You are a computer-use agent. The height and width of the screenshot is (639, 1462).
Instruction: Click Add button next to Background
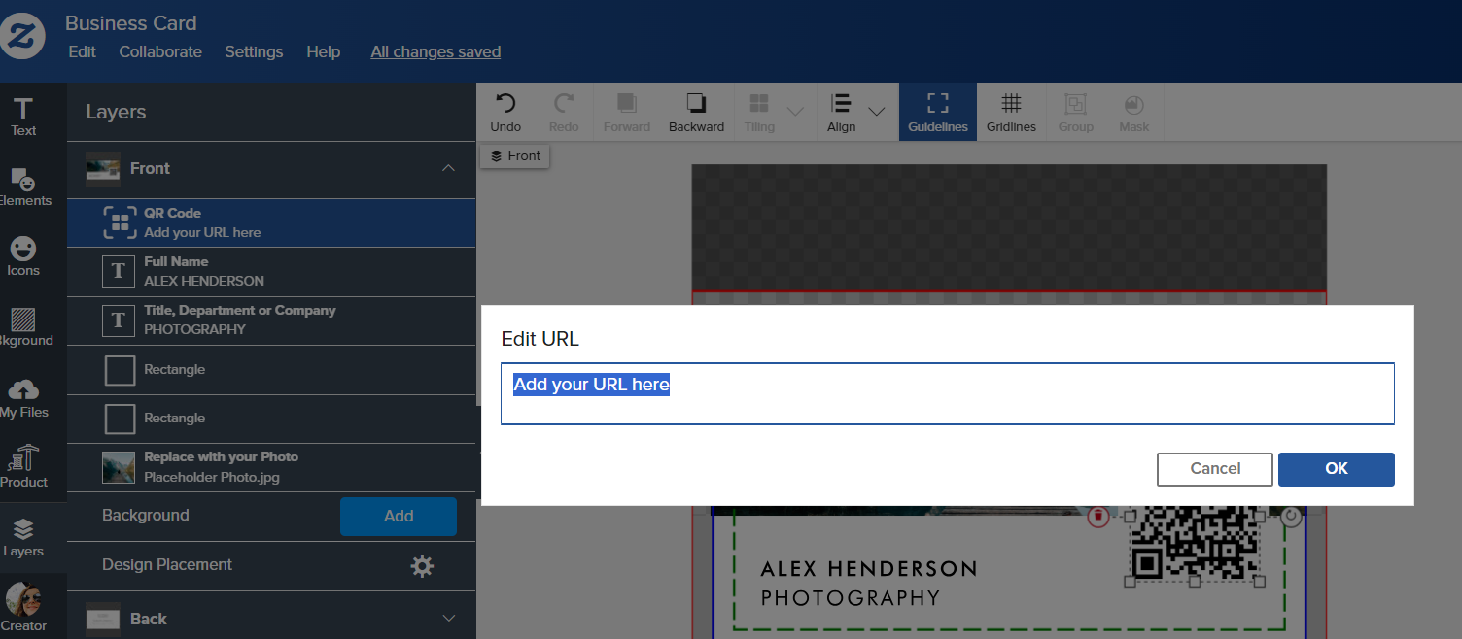tap(398, 517)
